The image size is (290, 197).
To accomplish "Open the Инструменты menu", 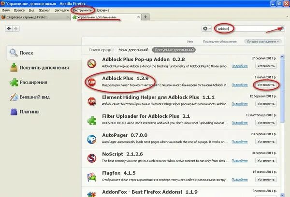I will point(83,10).
